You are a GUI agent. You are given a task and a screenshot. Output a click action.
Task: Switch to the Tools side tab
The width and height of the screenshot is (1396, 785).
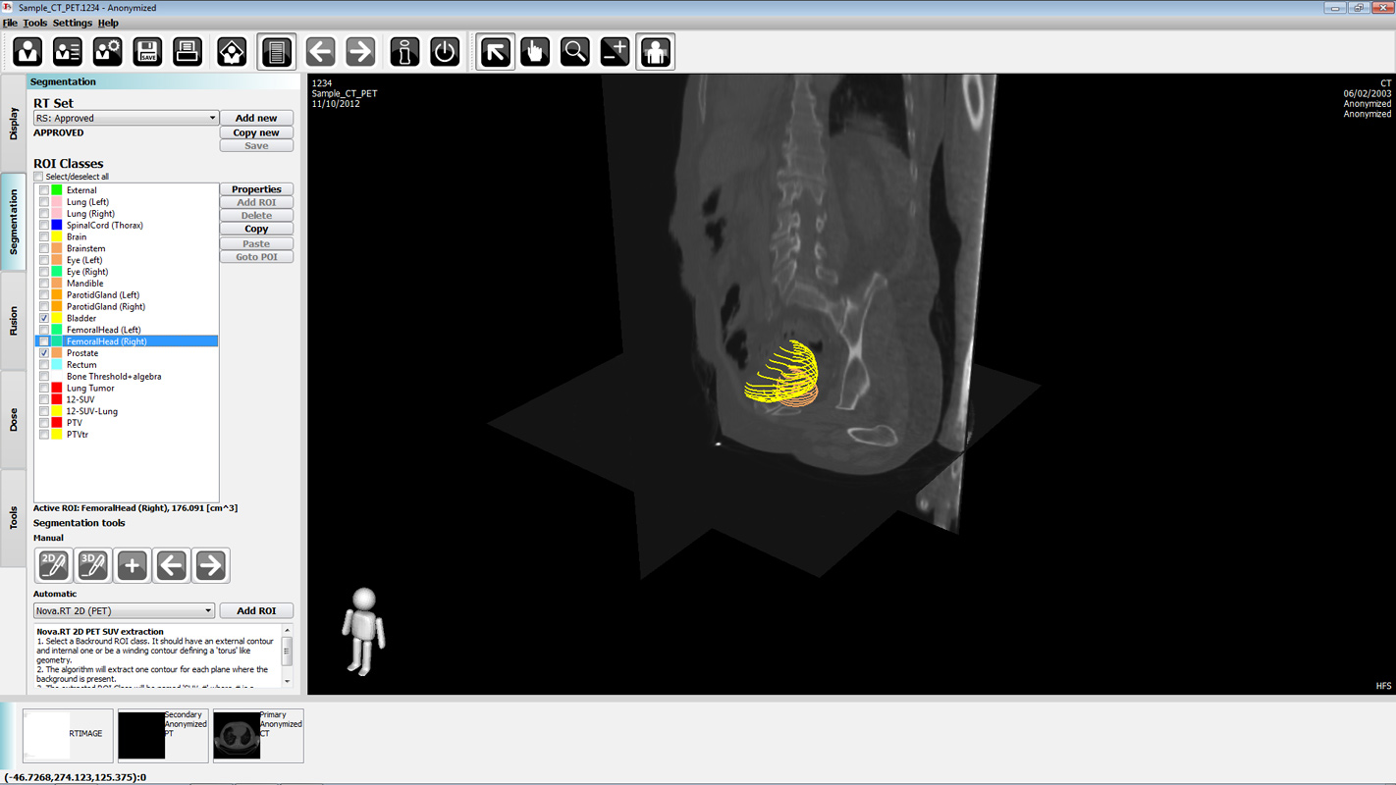pyautogui.click(x=14, y=517)
